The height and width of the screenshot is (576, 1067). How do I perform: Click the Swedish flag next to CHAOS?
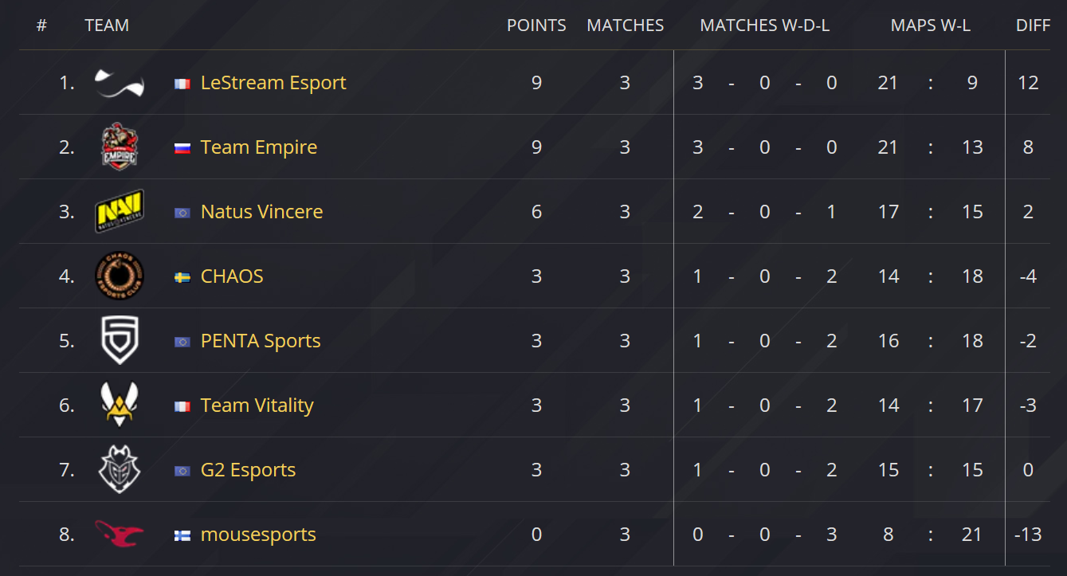coord(182,277)
